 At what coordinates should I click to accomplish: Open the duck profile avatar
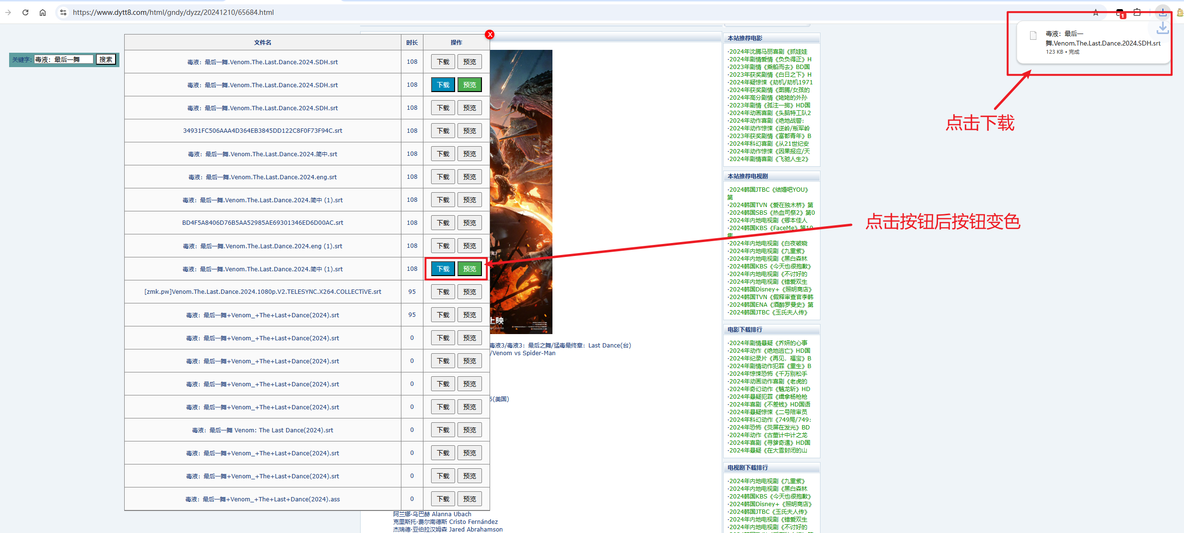pyautogui.click(x=1180, y=12)
